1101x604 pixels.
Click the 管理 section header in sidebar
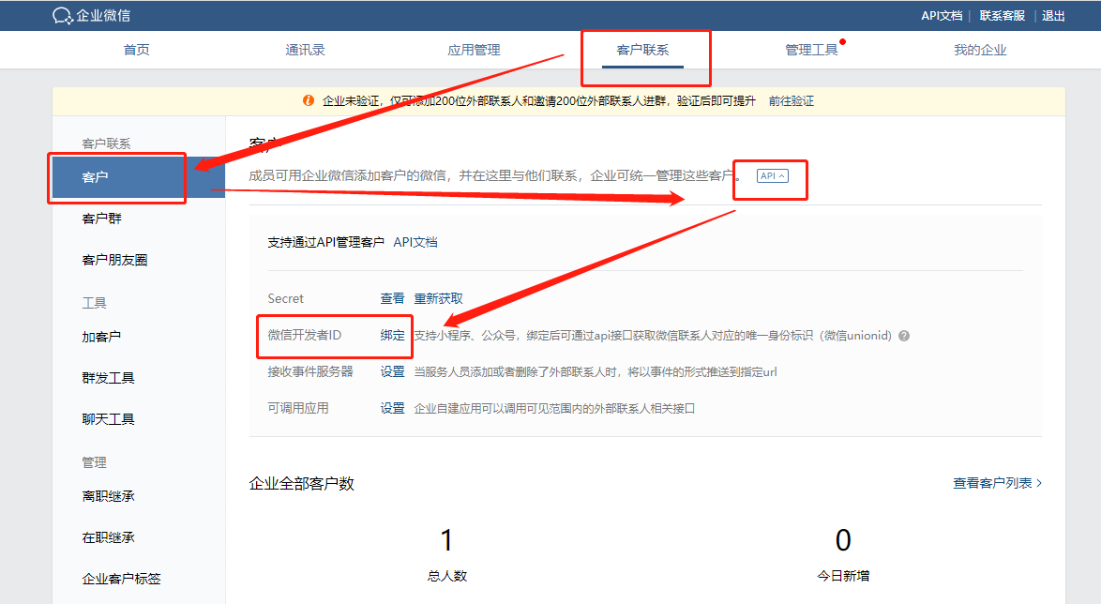[x=94, y=462]
